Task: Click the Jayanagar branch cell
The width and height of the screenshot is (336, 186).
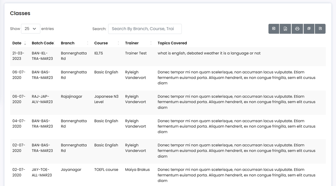Action: tap(71, 170)
